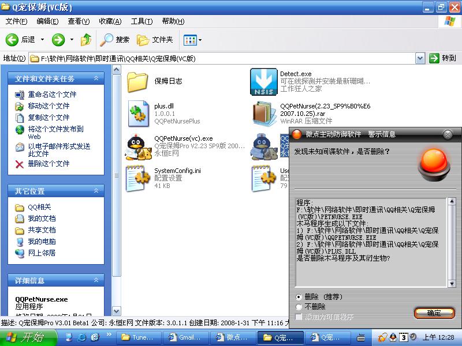Click the copy this file icon

click(x=20, y=118)
